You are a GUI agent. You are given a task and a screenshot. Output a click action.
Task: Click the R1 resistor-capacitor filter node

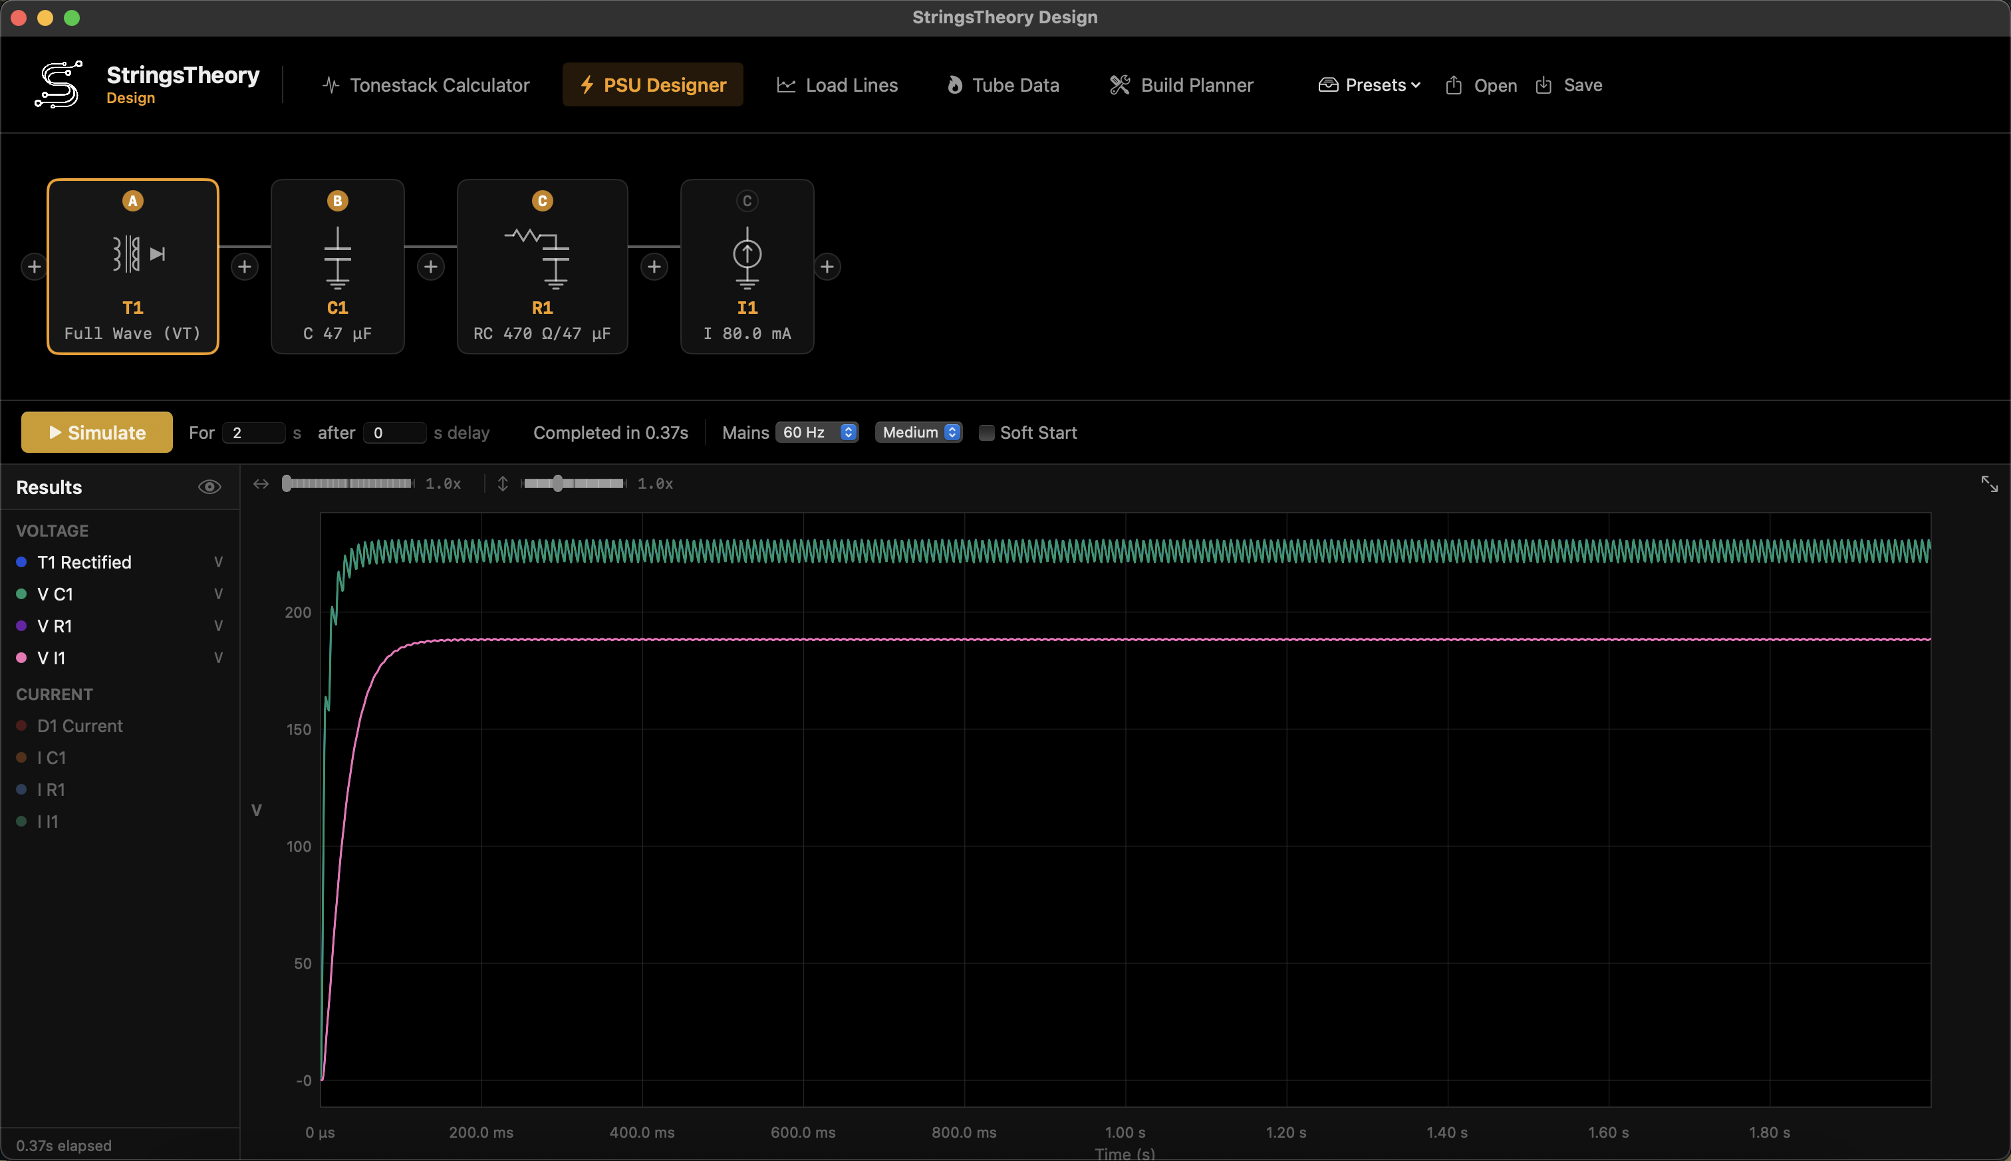tap(542, 267)
